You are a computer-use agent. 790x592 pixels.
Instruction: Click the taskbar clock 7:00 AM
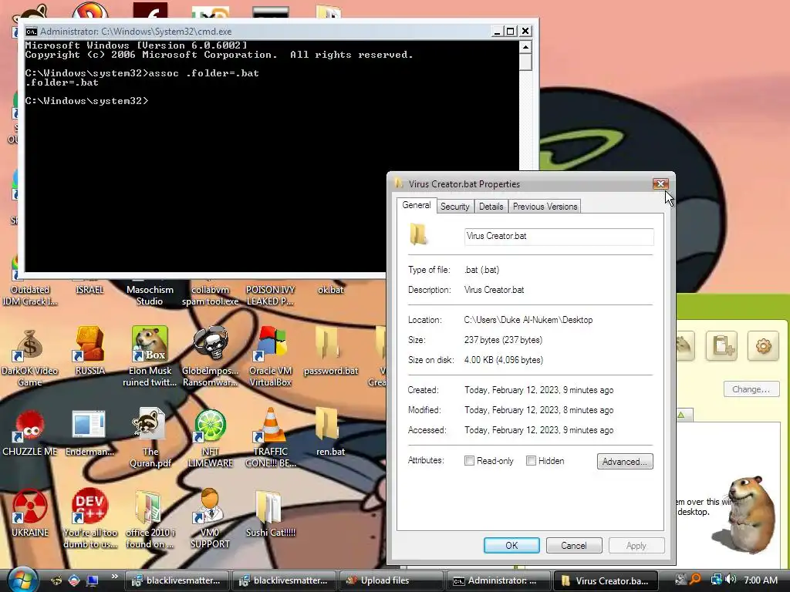[x=760, y=580]
